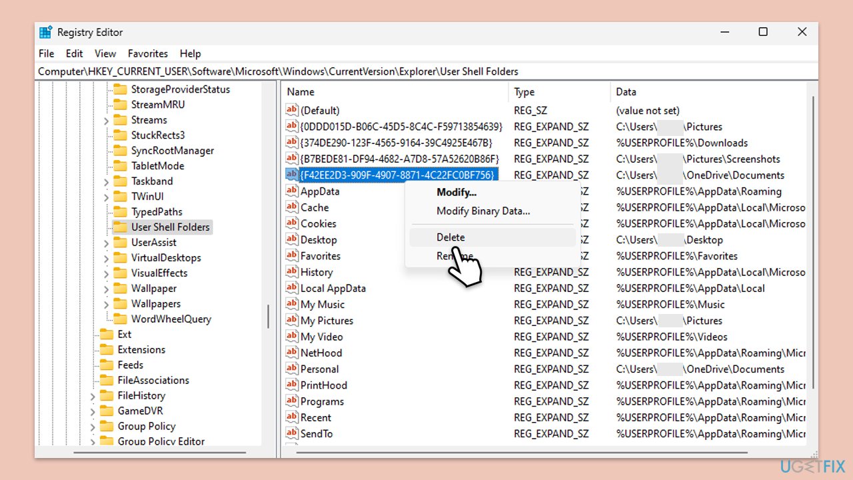
Task: Click the value icon for NetHood
Action: tap(292, 353)
